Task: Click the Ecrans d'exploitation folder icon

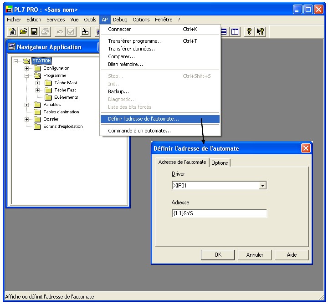Action: [x=37, y=127]
